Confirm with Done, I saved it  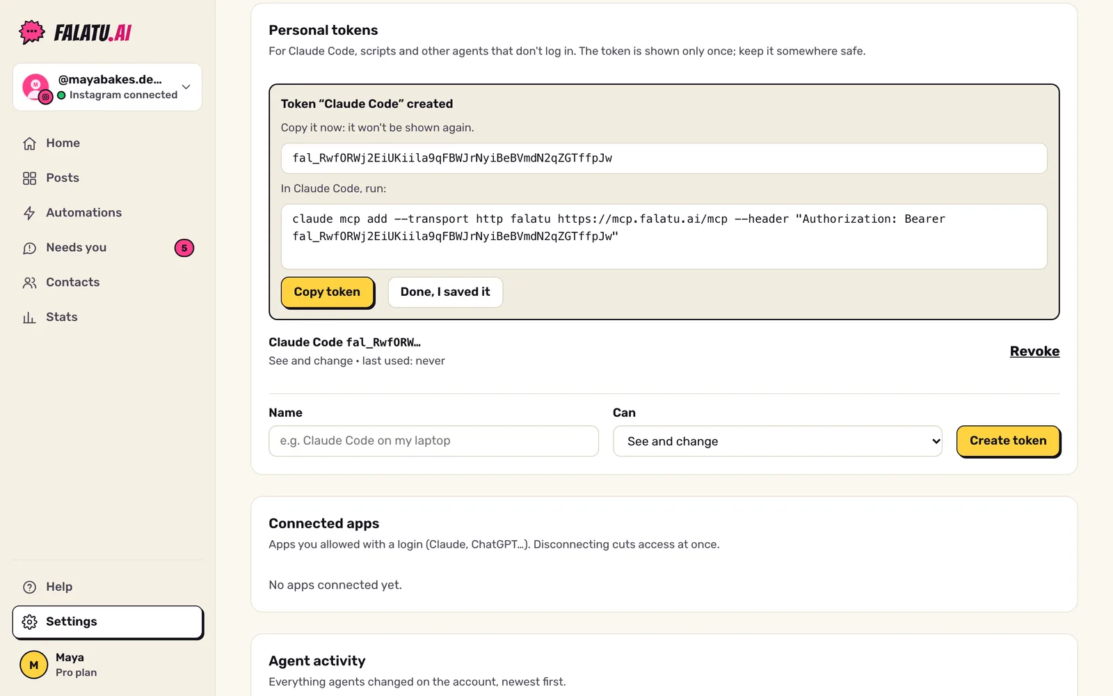pyautogui.click(x=445, y=292)
